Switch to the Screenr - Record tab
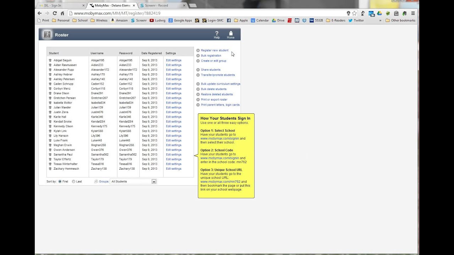Screen dimensions: 454x255 pos(160,6)
